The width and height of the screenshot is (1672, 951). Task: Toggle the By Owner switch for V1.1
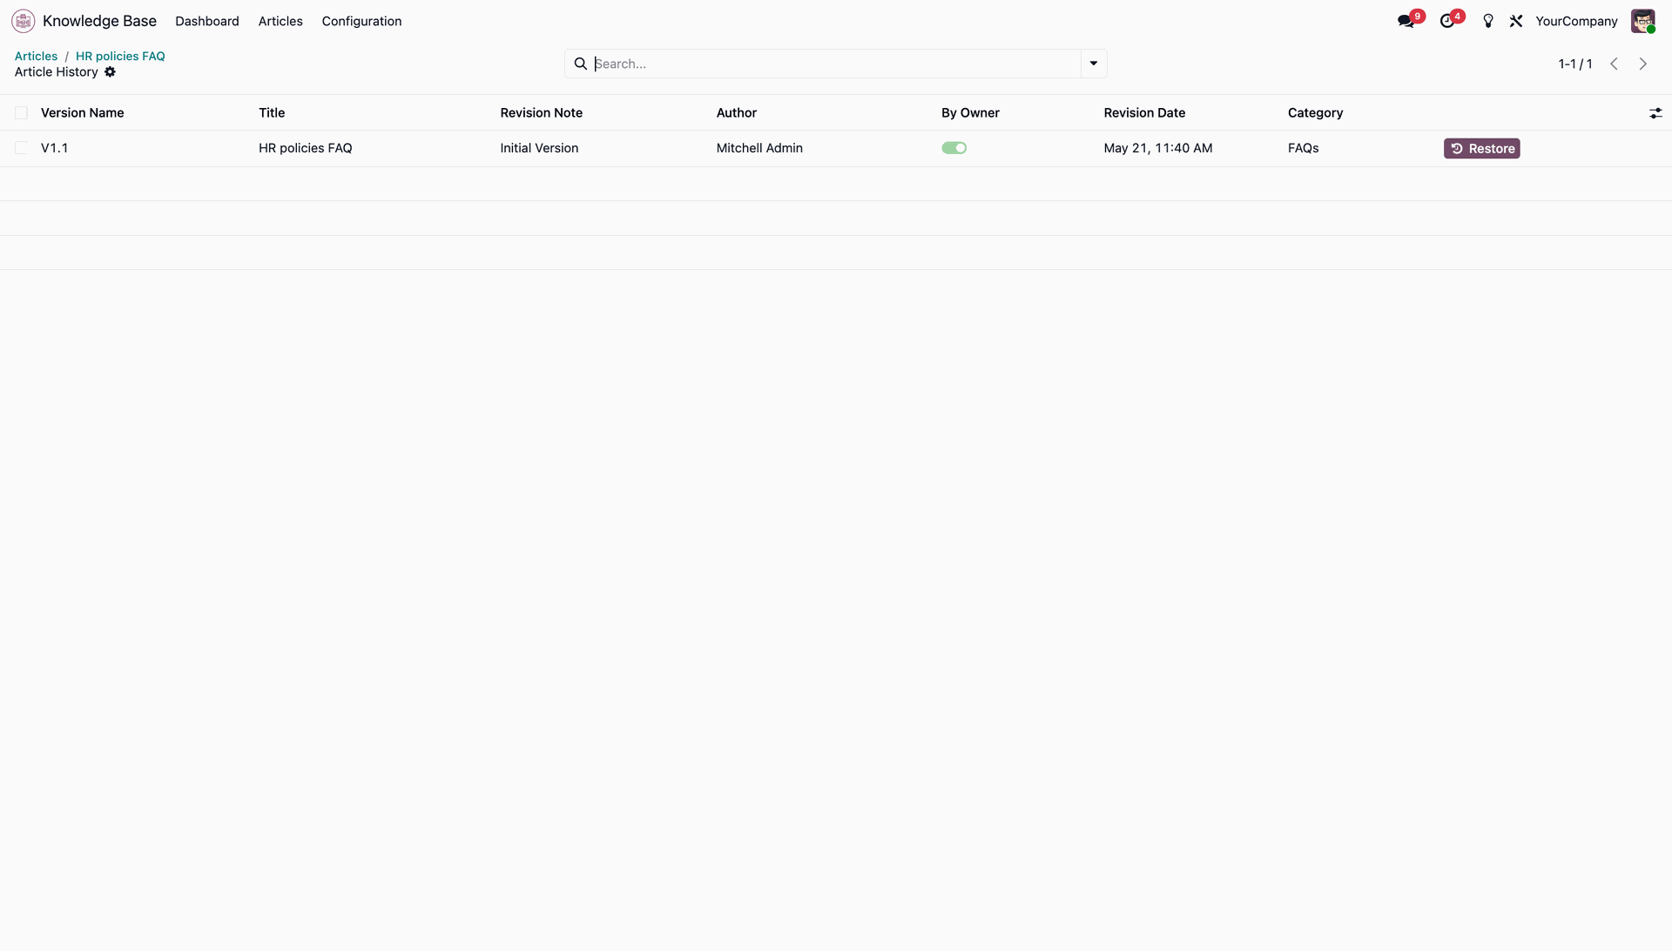tap(954, 148)
